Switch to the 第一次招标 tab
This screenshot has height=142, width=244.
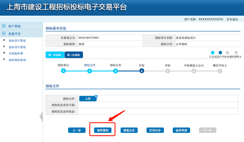(x=55, y=55)
